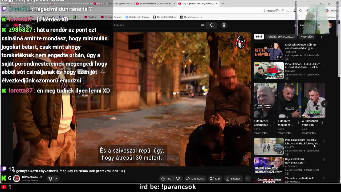Select Feltöltő: BŰNVADÁSZOK filter chip

pyautogui.click(x=281, y=37)
